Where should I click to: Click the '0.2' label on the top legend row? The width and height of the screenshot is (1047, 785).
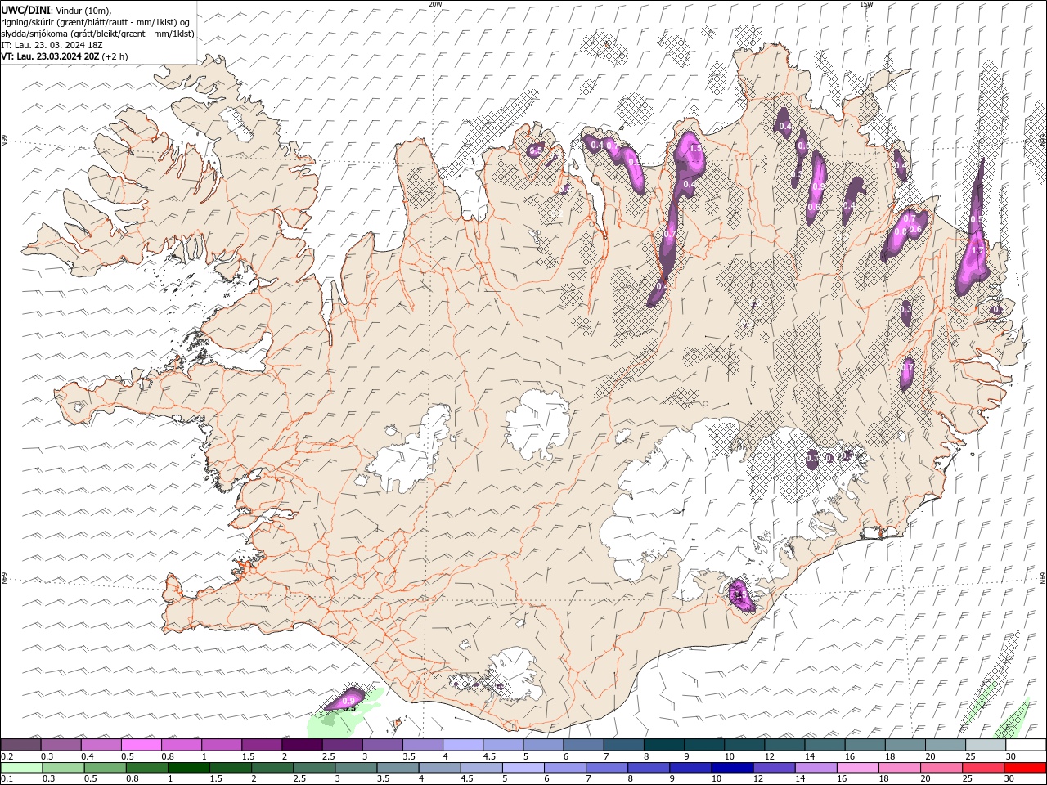coord(7,756)
